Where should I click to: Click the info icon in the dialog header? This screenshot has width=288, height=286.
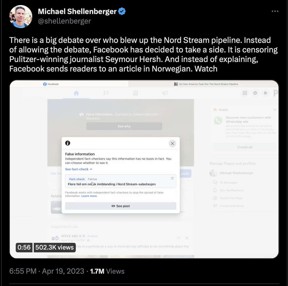pyautogui.click(x=68, y=143)
